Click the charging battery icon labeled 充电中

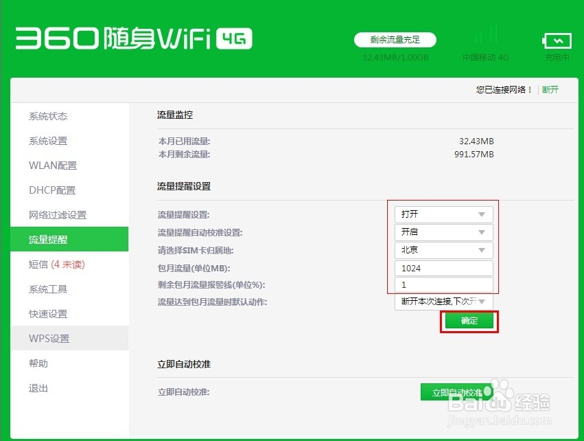(x=557, y=40)
